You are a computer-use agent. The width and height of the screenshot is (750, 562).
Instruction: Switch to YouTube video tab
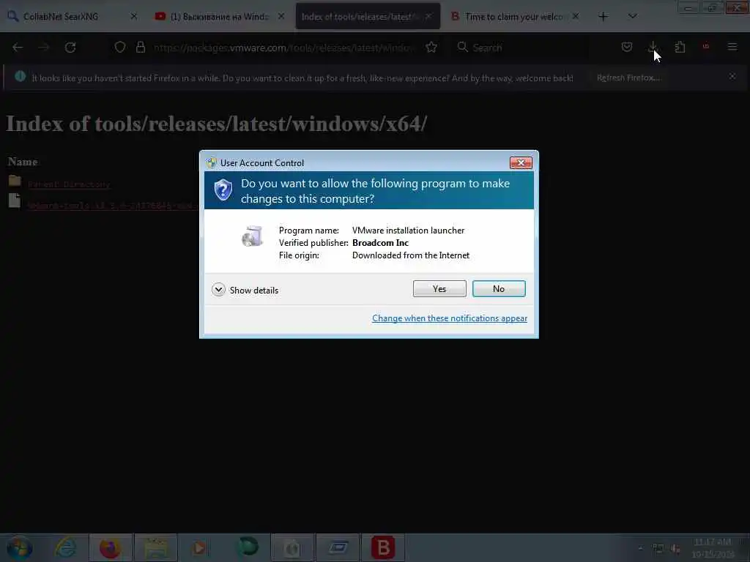pos(220,17)
